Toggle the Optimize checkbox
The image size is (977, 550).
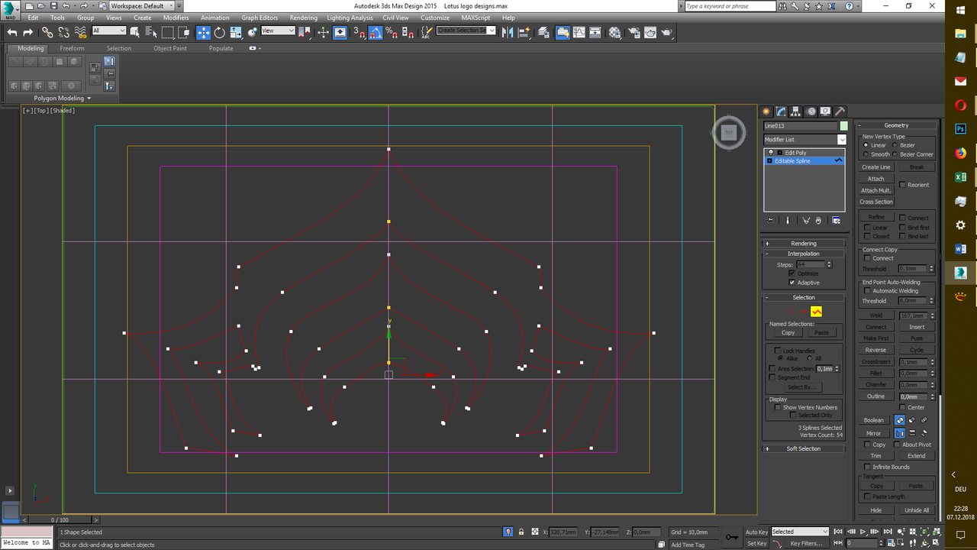point(792,273)
